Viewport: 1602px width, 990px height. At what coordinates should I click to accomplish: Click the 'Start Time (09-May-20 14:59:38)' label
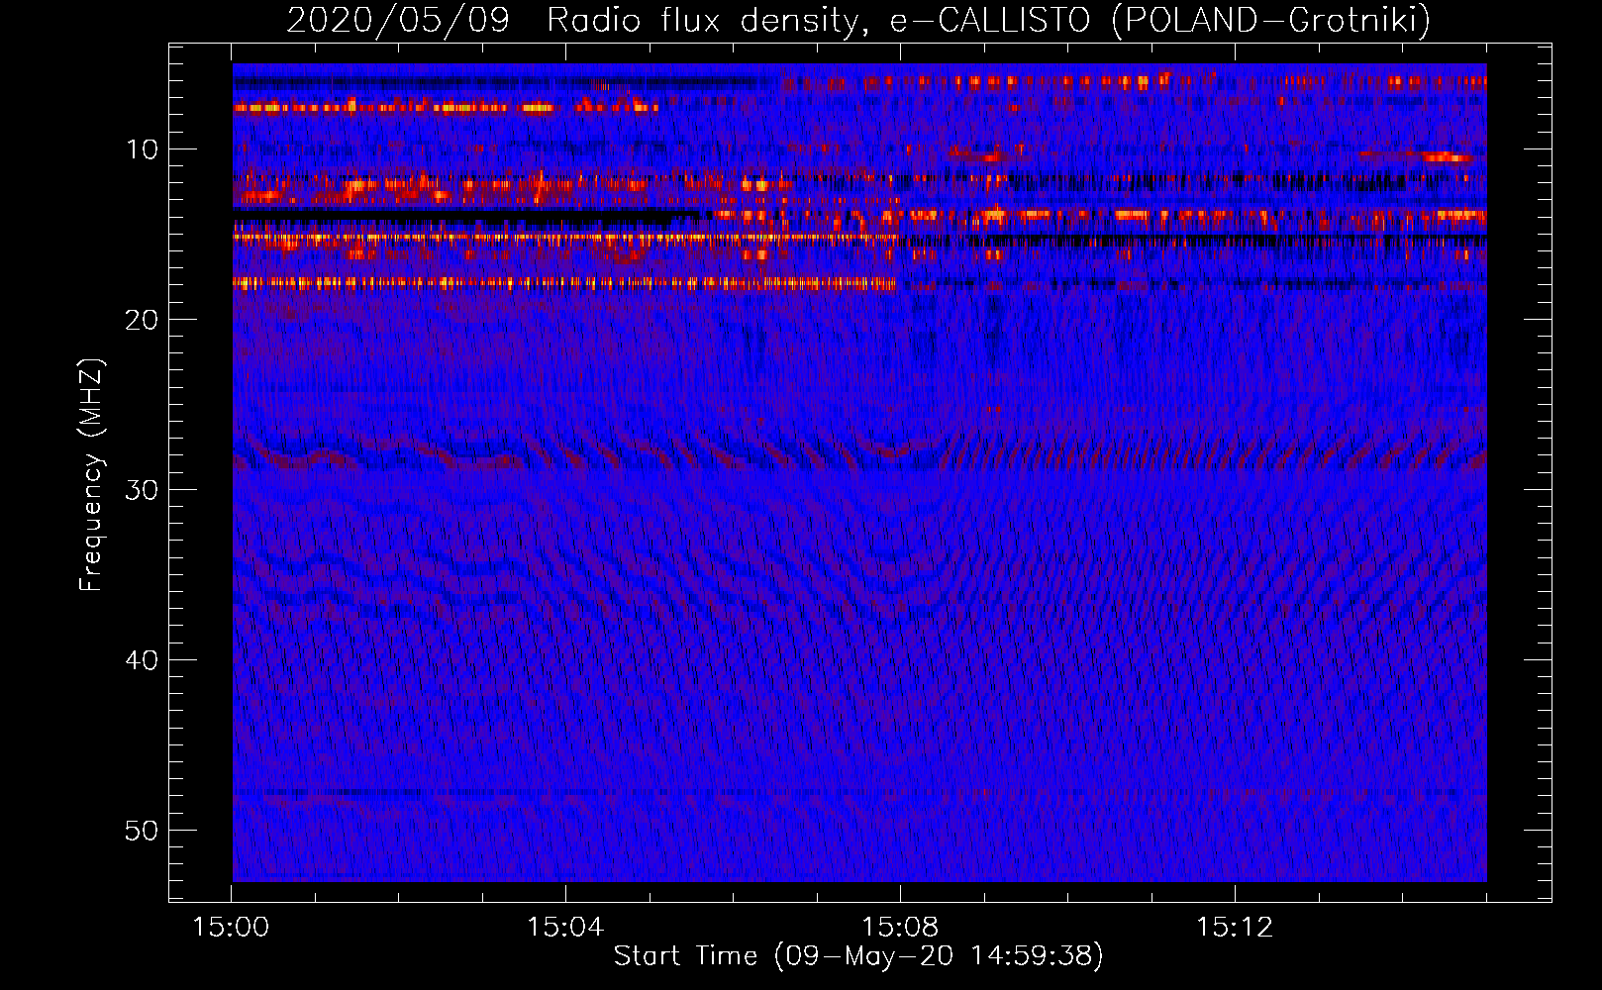[858, 955]
